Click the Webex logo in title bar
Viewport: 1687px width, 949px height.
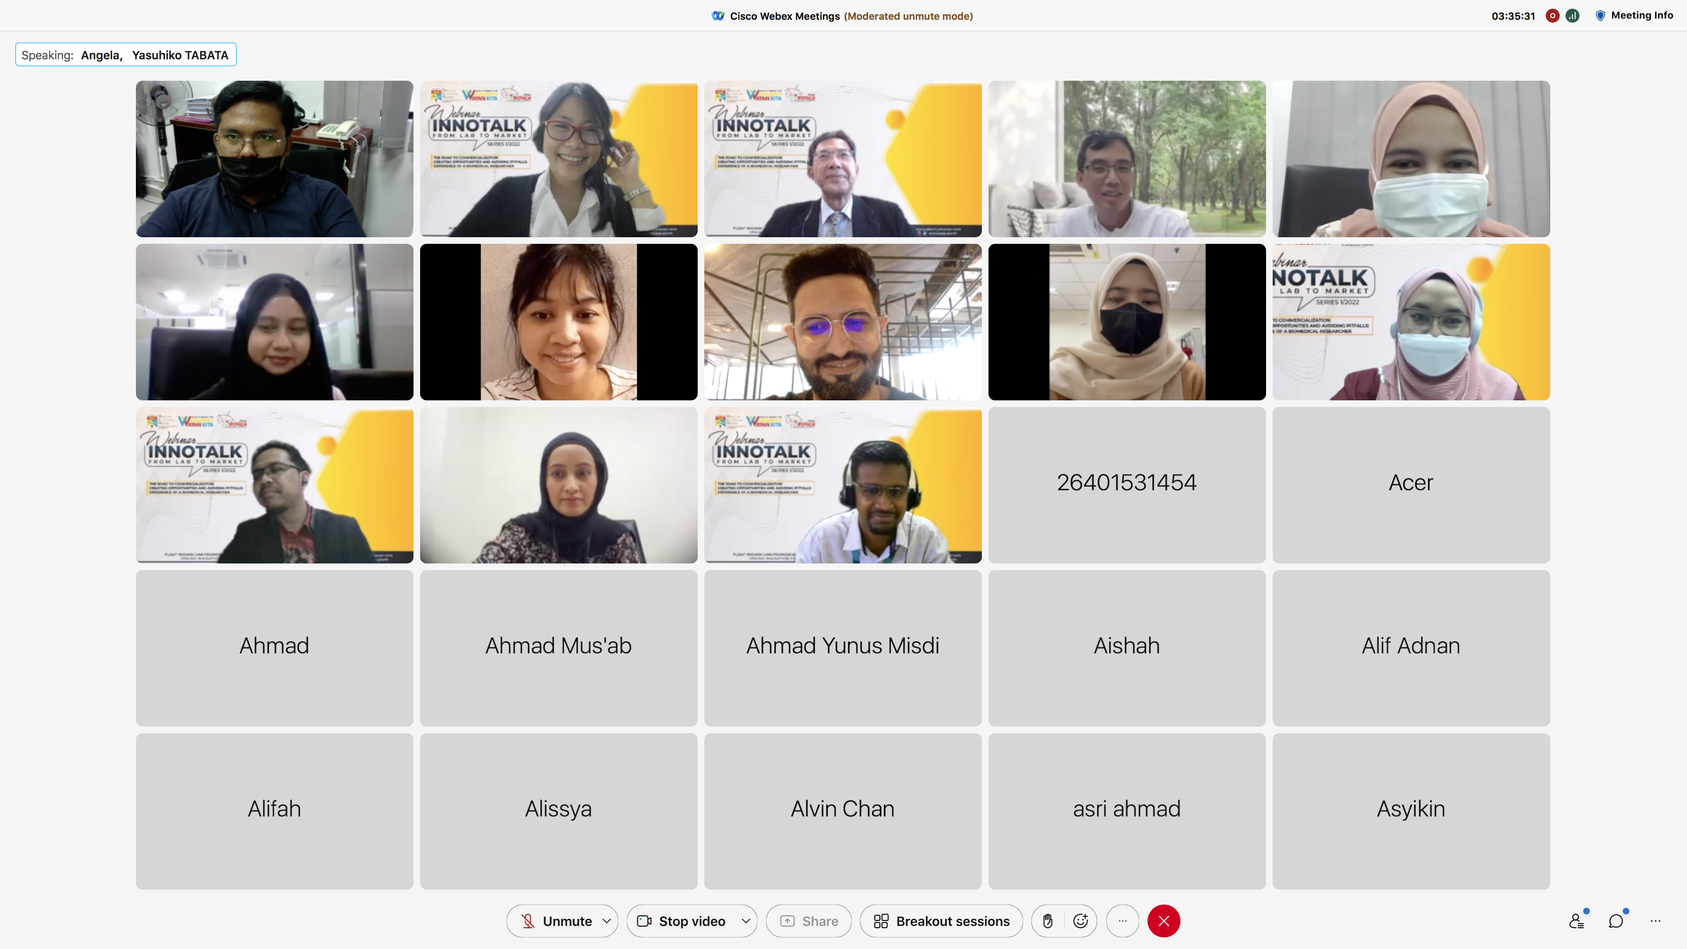pyautogui.click(x=718, y=16)
